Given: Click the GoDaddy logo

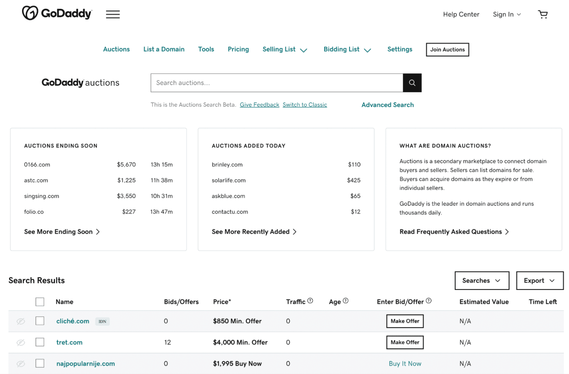Looking at the screenshot, I should (x=57, y=13).
